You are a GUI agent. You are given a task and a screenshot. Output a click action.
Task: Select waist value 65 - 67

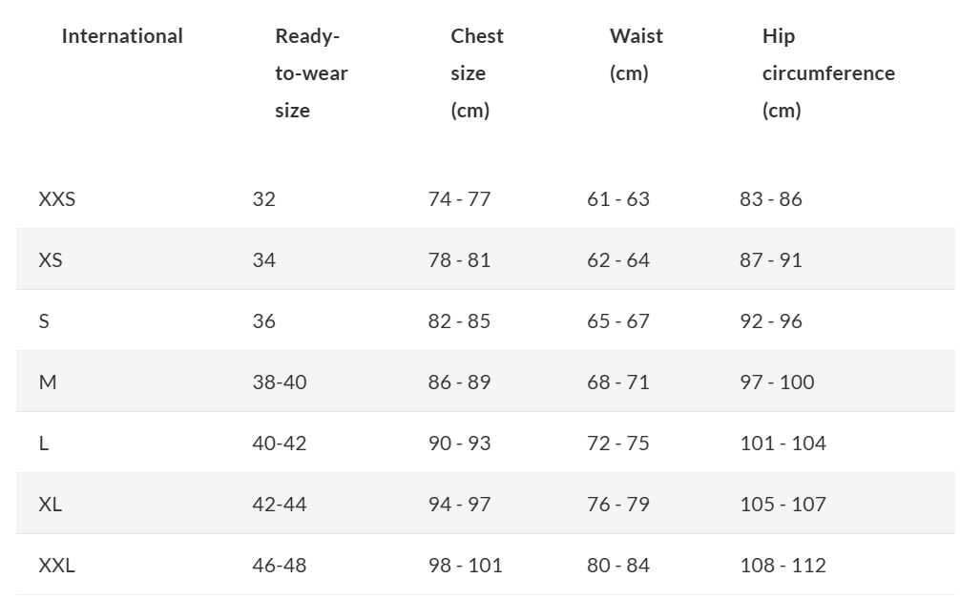coord(617,321)
